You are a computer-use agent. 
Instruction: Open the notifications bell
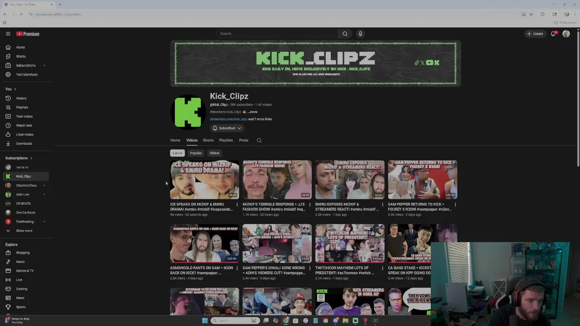click(553, 34)
